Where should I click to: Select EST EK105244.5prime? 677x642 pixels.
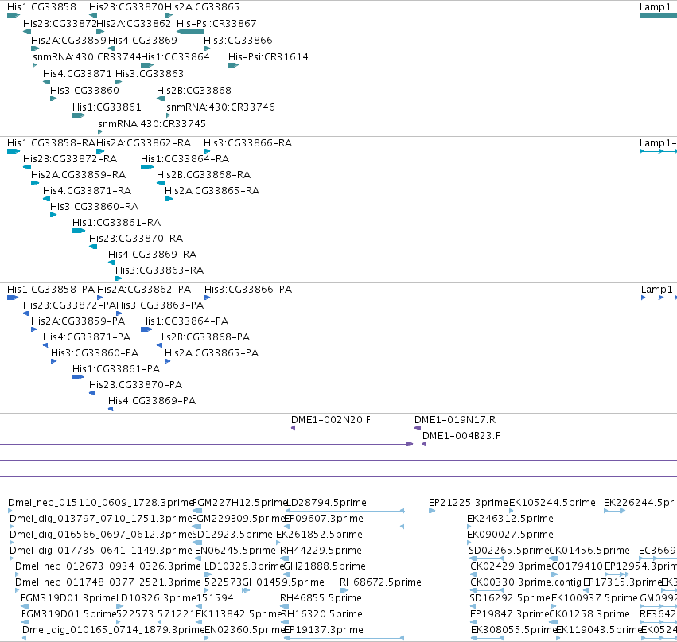[552, 503]
